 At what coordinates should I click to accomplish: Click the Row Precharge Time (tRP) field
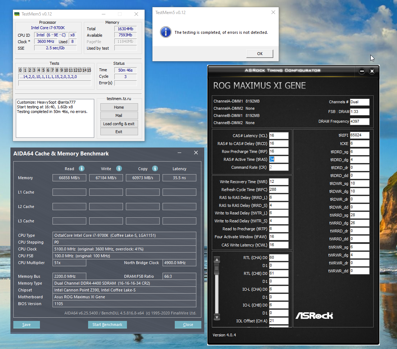click(278, 151)
